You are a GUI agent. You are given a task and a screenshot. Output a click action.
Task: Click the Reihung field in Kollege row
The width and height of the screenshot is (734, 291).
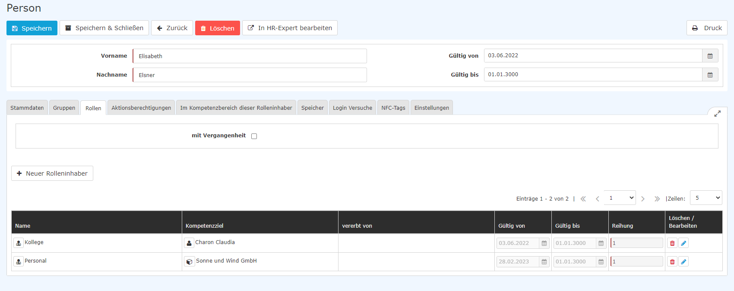pyautogui.click(x=637, y=243)
